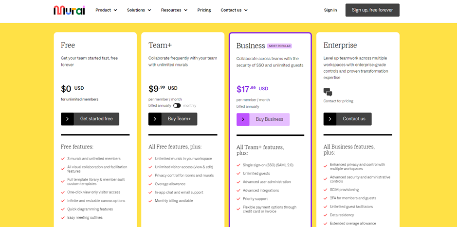Click checkmark beside SCIM provisioning
This screenshot has width=457, height=227.
[x=325, y=190]
